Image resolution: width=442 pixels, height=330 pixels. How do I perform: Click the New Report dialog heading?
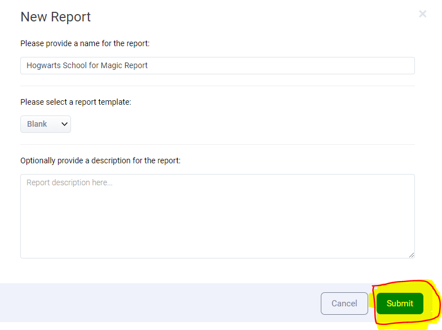point(55,17)
